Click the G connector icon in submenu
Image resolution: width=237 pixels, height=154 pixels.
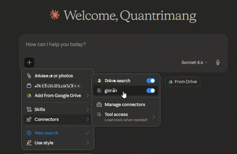pyautogui.click(x=99, y=91)
